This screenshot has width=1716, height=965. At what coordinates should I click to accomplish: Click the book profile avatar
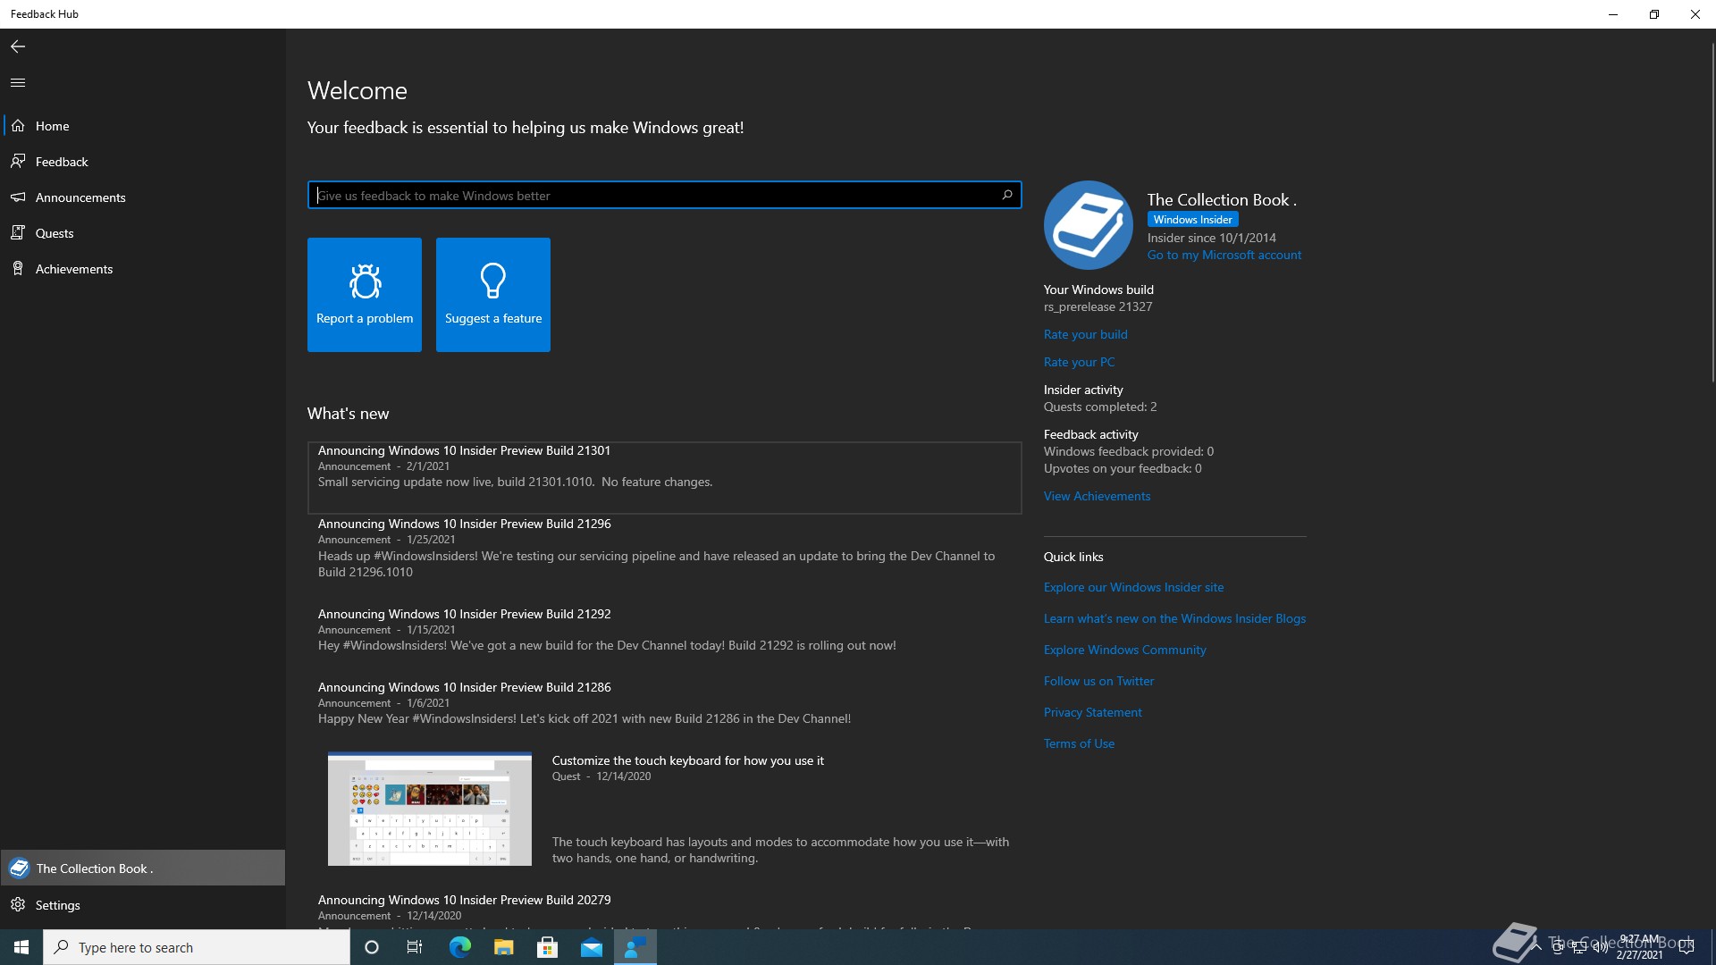click(x=1089, y=225)
